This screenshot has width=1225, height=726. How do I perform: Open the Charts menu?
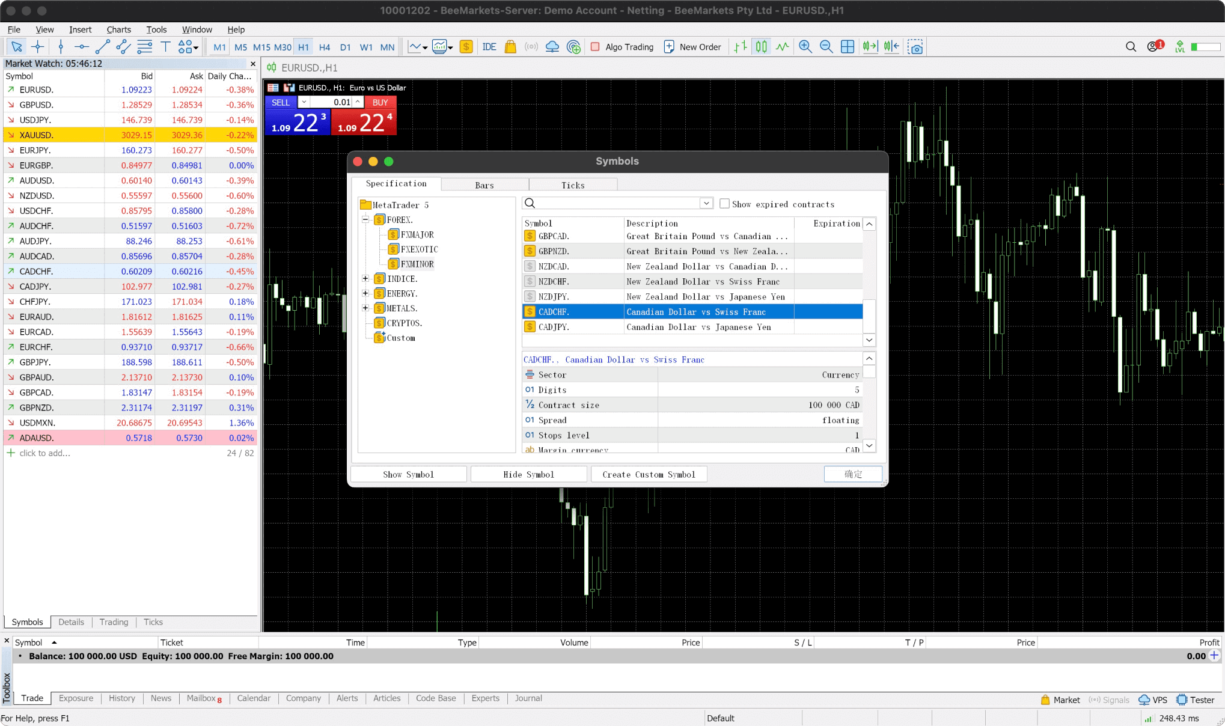click(118, 29)
